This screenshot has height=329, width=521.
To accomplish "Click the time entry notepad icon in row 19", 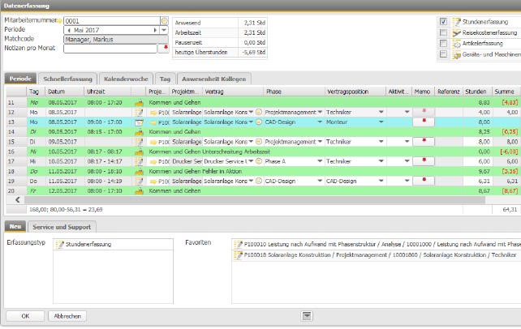I will coord(139,181).
